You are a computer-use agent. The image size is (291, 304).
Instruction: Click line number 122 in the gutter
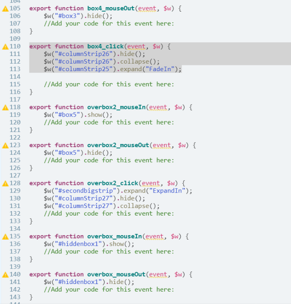point(15,138)
